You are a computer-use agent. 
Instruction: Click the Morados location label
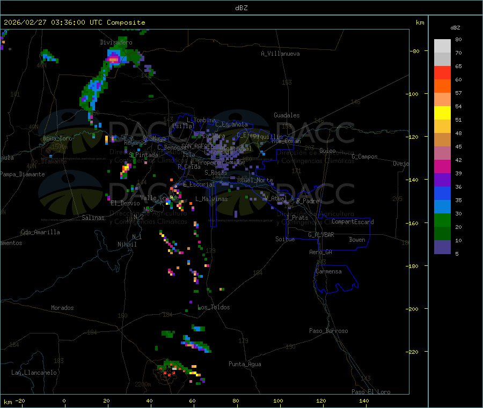[62, 308]
